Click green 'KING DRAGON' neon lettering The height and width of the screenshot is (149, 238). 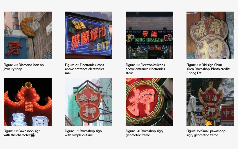point(149,40)
